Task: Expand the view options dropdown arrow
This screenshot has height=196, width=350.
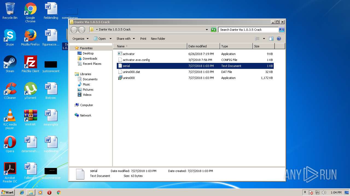Action: click(264, 39)
